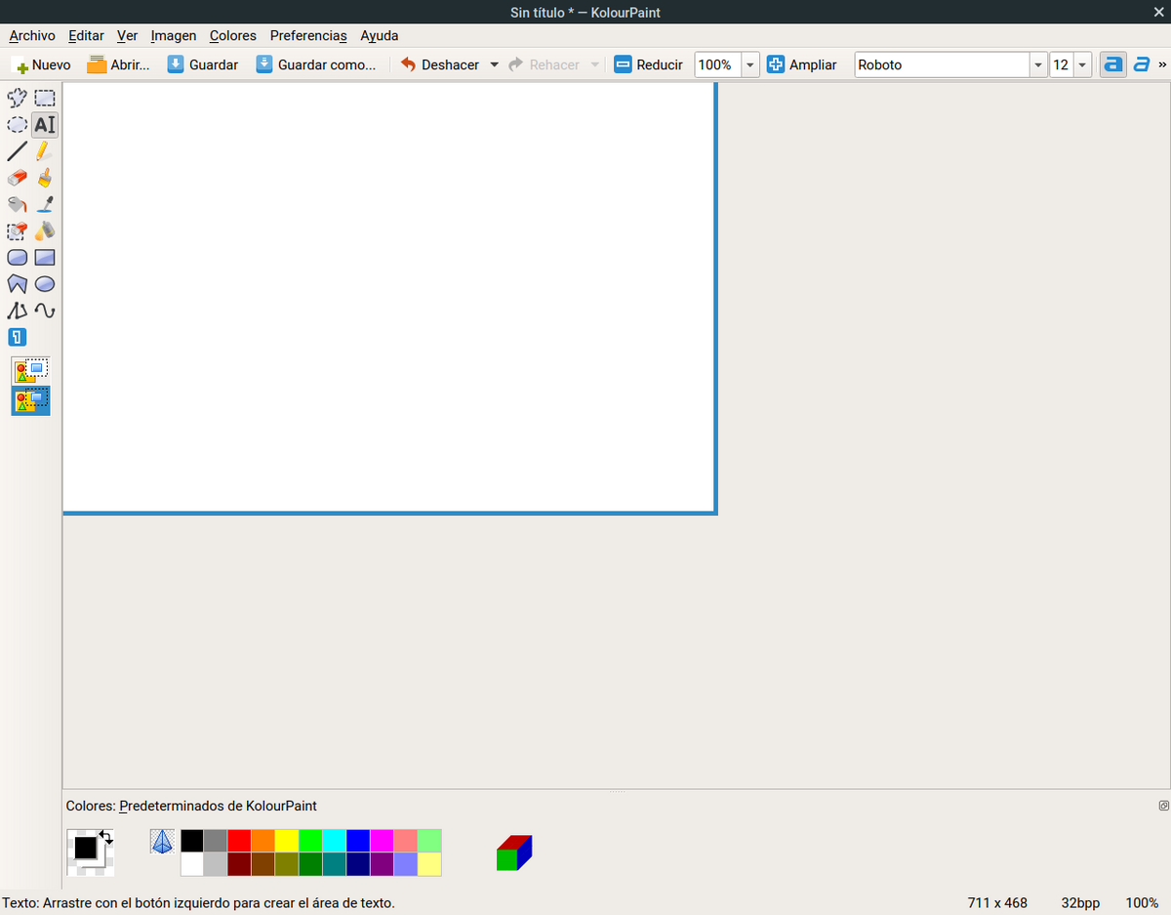Screen dimensions: 1171x915
Task: Pick the red color swatch
Action: (x=239, y=841)
